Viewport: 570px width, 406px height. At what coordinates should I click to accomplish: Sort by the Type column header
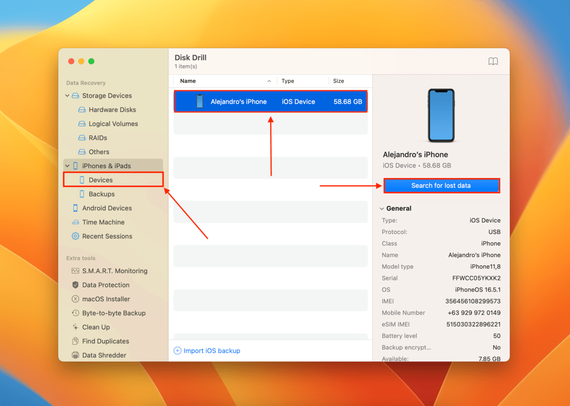pyautogui.click(x=288, y=81)
